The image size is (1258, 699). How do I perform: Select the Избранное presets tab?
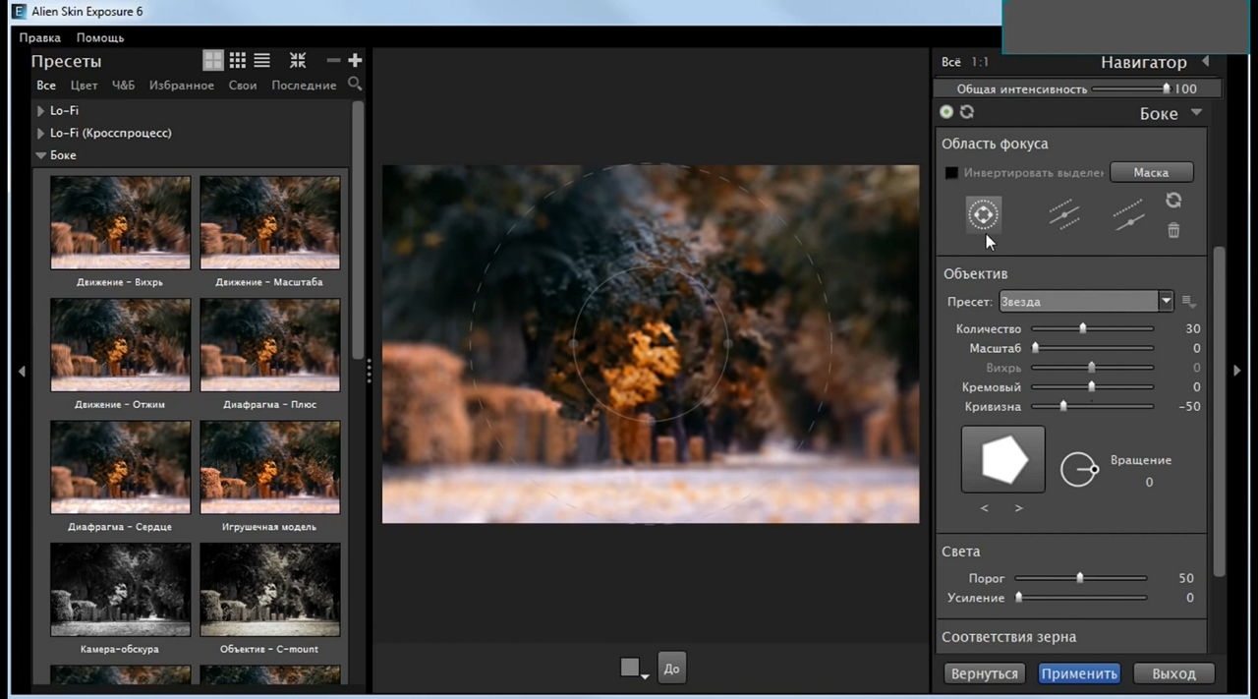coord(182,86)
